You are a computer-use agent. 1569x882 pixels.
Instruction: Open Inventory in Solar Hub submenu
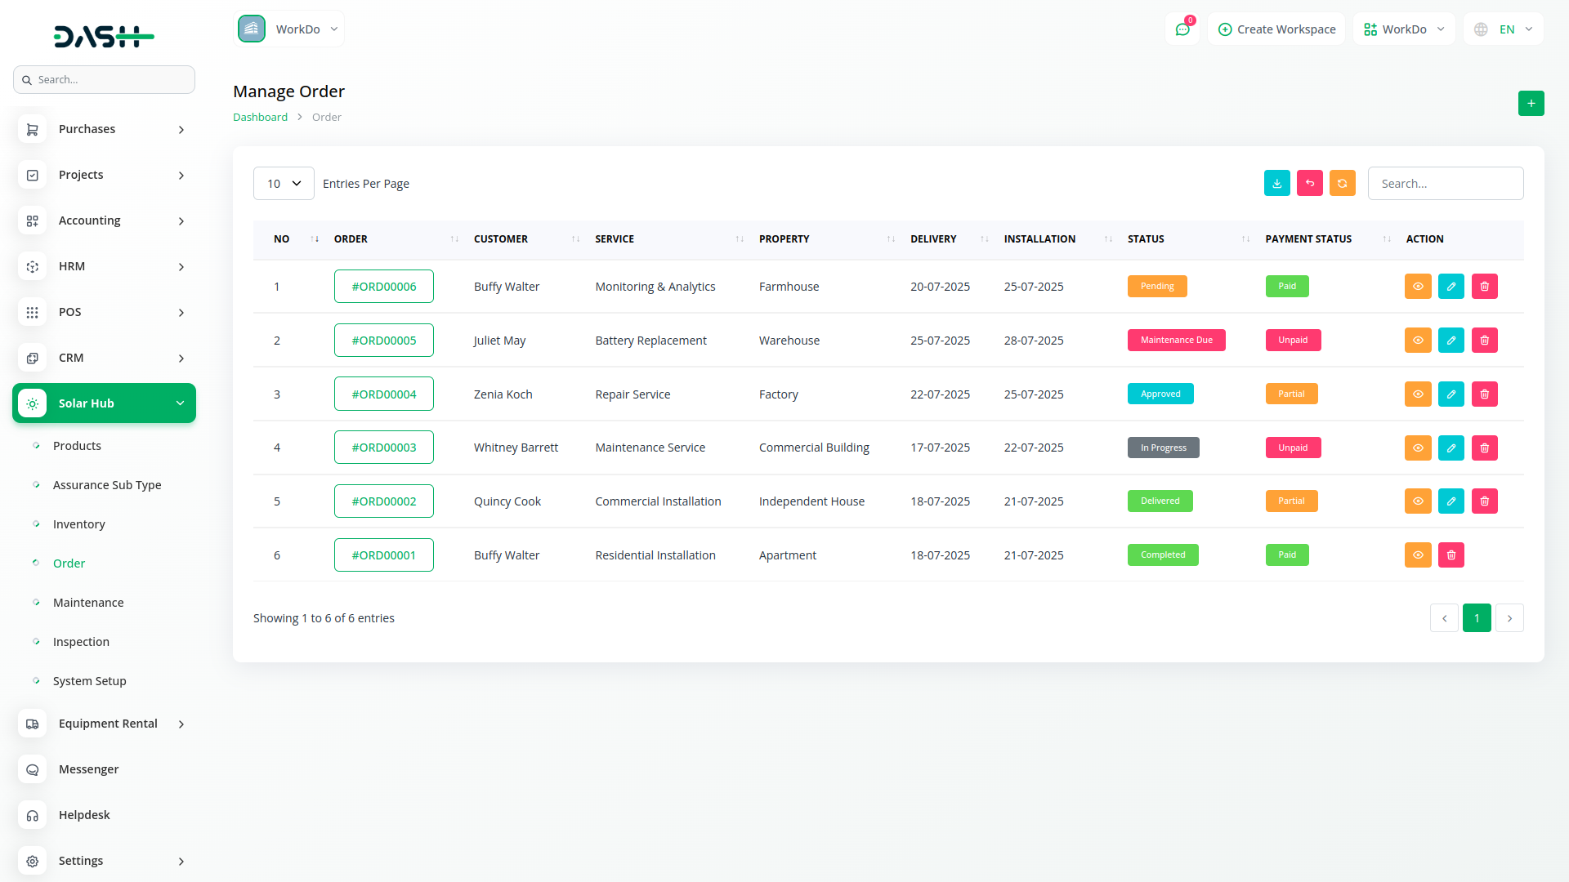[79, 524]
